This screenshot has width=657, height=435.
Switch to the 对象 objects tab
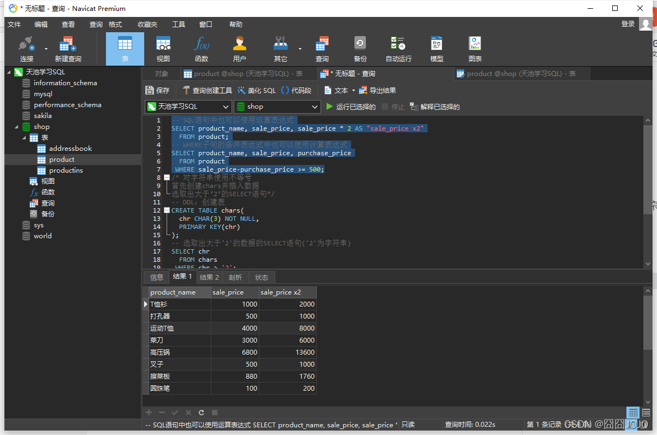pos(162,74)
